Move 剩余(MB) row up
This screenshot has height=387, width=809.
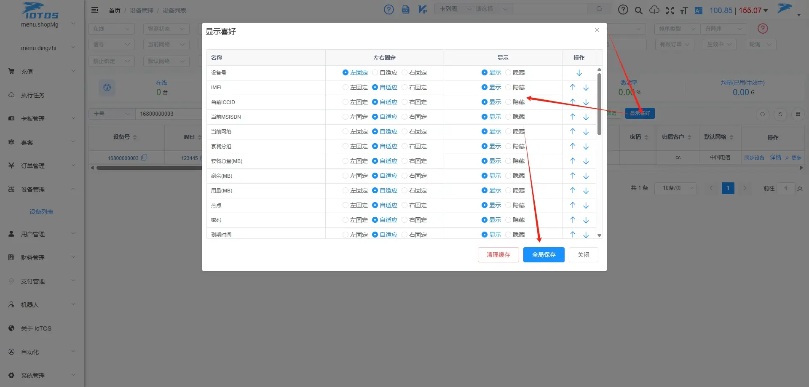pyautogui.click(x=573, y=176)
